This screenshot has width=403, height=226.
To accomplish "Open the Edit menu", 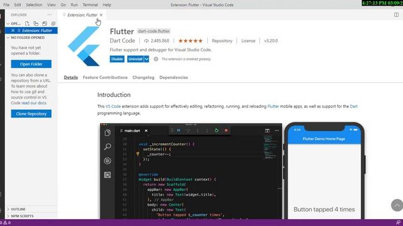I will pos(18,4).
